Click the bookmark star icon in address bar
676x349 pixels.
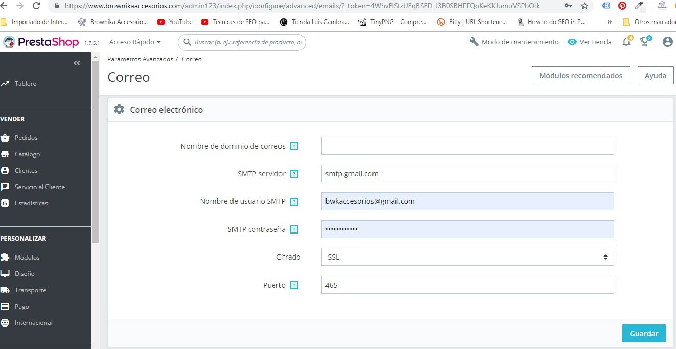(x=585, y=6)
